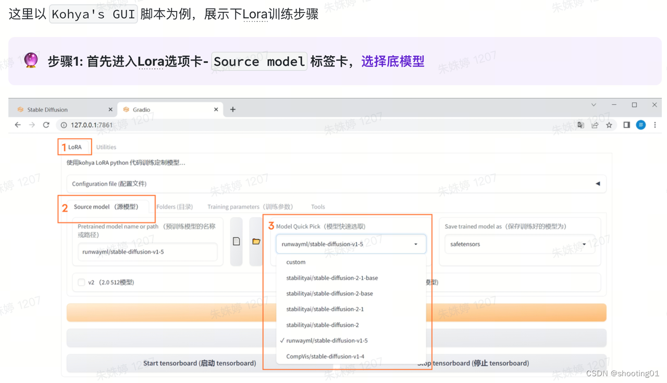Click the Kohya's GUI code label
Screen dimensions: 667x383
(x=93, y=14)
